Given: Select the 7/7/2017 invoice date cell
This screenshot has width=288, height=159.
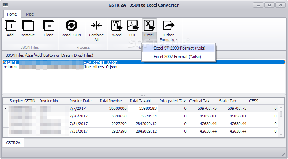Looking at the screenshot, I should point(83,108).
